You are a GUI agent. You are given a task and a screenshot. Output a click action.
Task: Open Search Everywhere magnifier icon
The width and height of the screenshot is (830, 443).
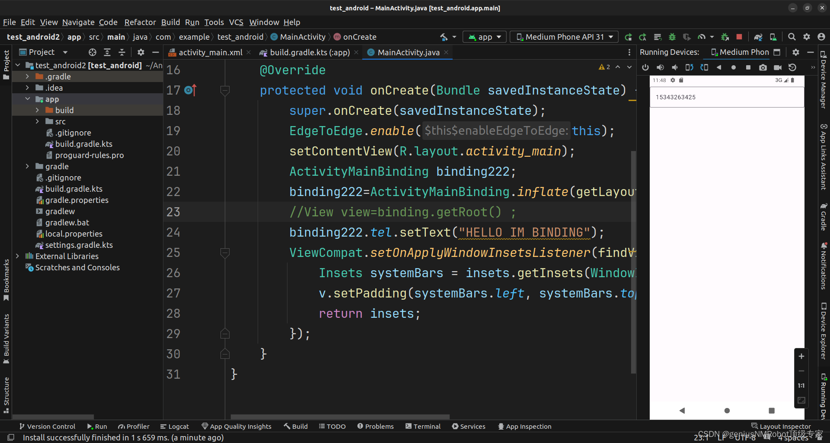[792, 37]
